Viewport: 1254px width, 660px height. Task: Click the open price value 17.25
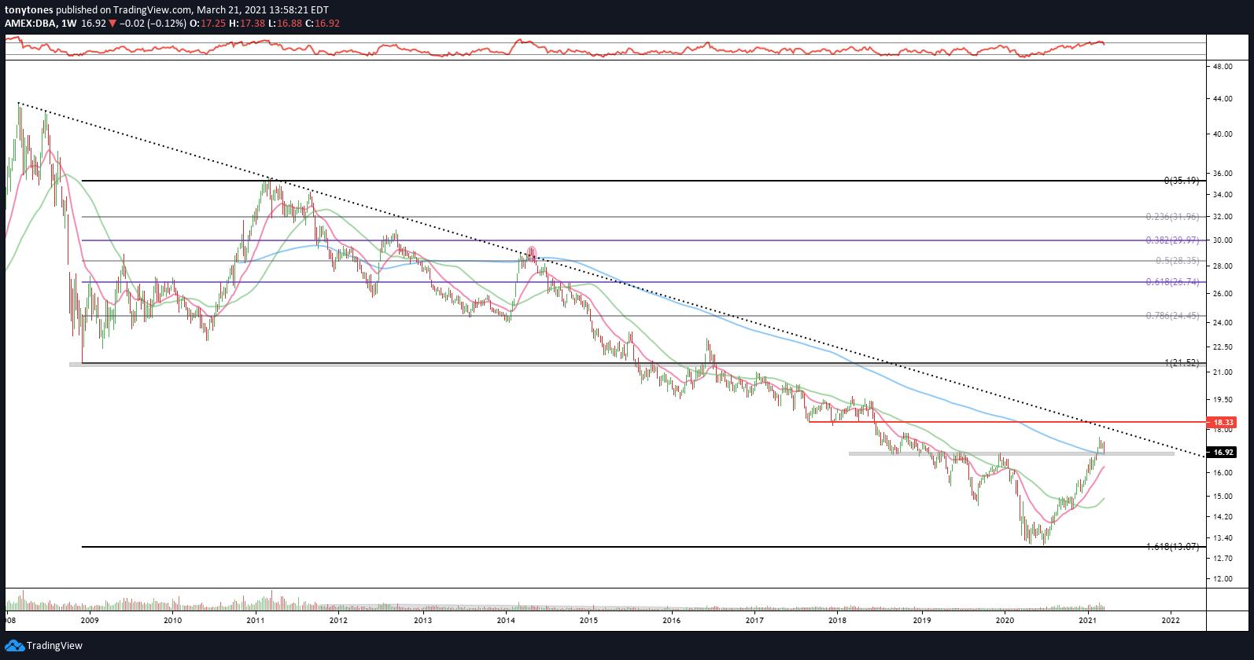213,24
